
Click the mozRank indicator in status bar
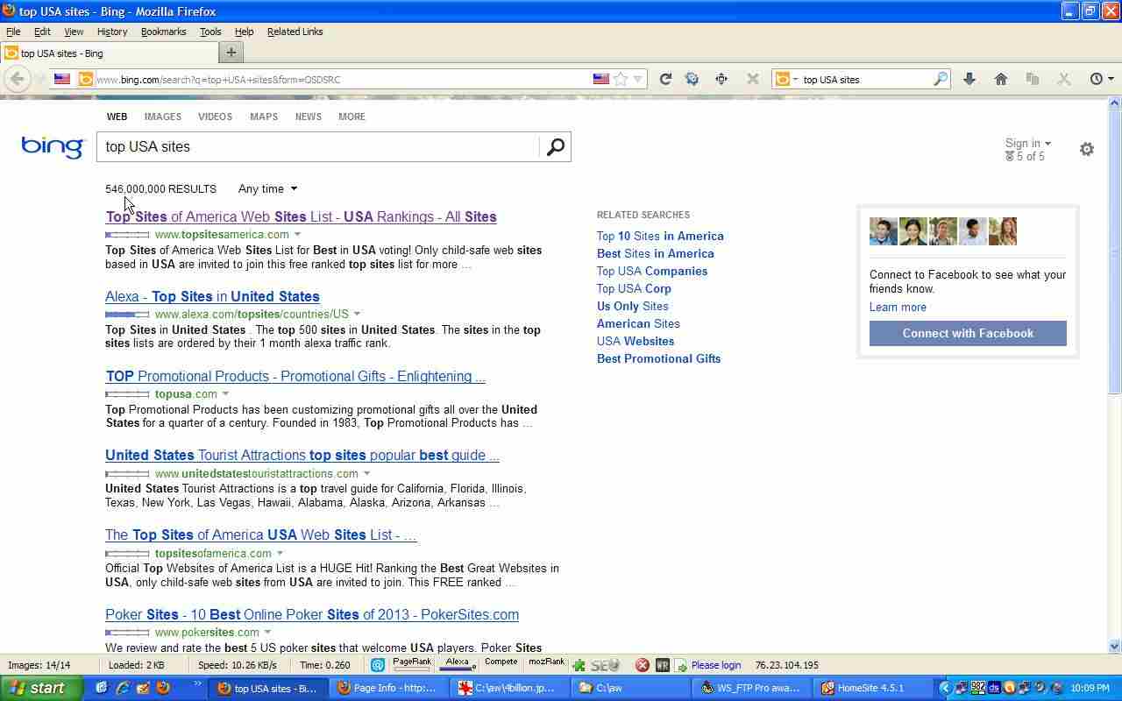546,664
